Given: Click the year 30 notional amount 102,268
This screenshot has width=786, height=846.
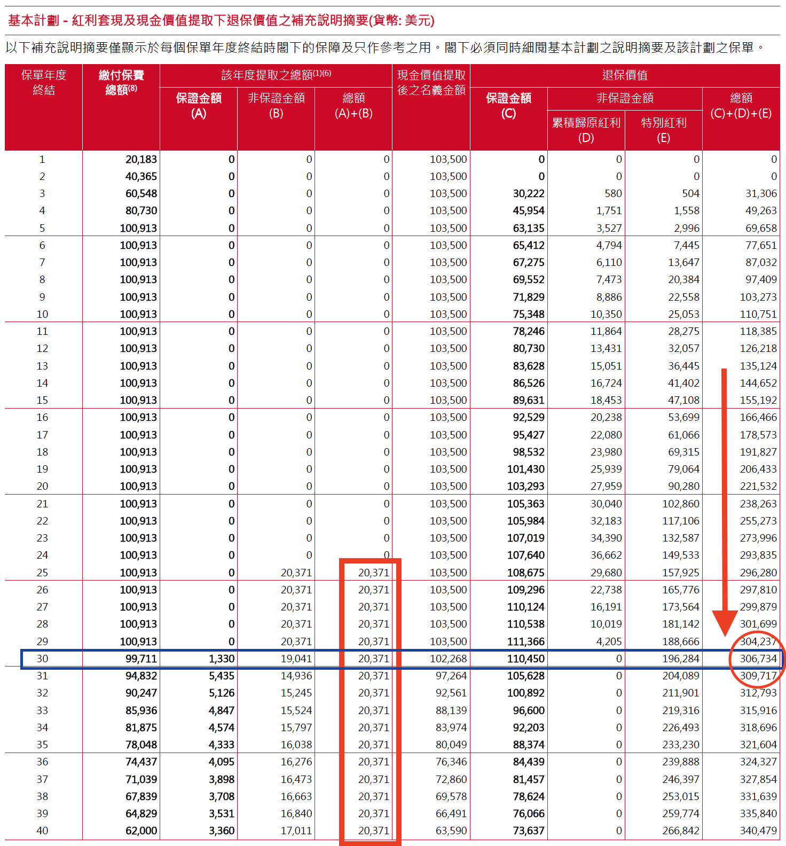Looking at the screenshot, I should click(x=448, y=659).
